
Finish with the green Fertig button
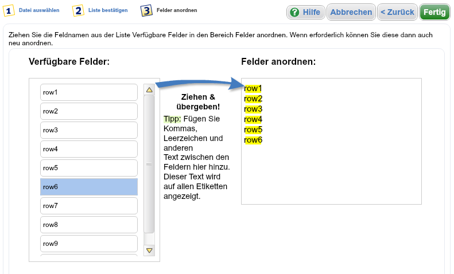point(434,13)
